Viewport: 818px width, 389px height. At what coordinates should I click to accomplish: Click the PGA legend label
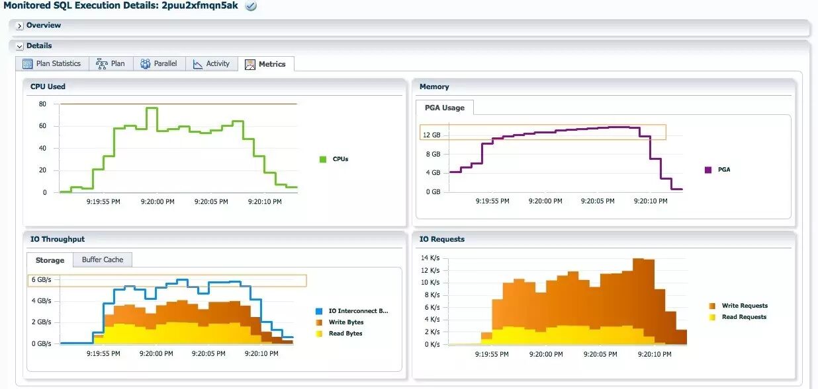point(724,170)
